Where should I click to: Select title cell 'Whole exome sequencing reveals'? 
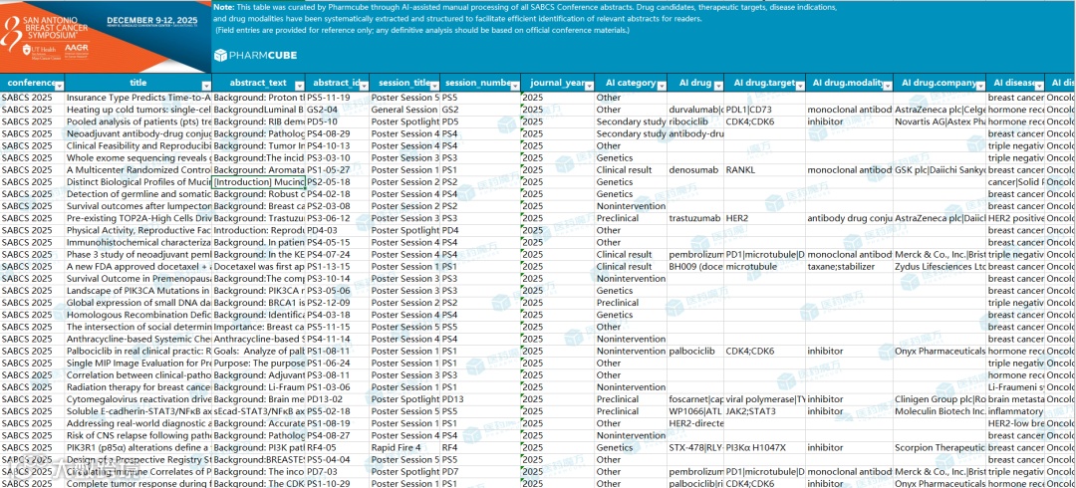(x=138, y=158)
